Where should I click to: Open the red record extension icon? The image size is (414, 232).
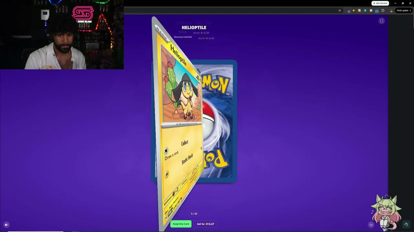click(x=359, y=11)
